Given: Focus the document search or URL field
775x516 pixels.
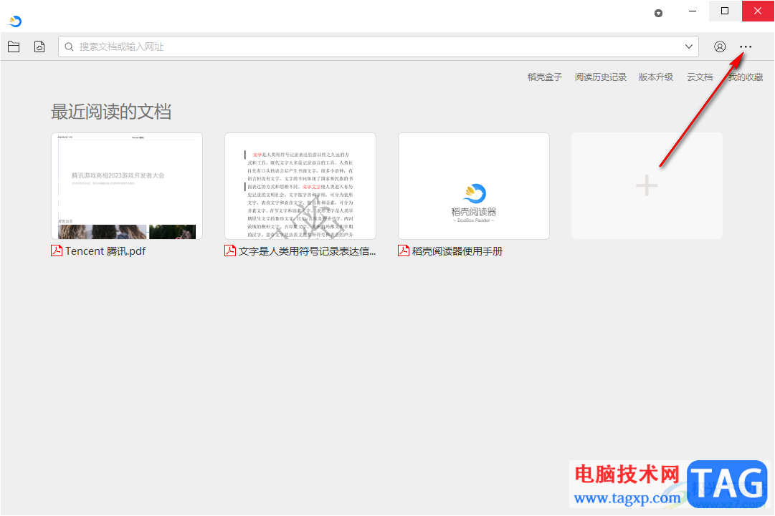Looking at the screenshot, I should click(378, 47).
